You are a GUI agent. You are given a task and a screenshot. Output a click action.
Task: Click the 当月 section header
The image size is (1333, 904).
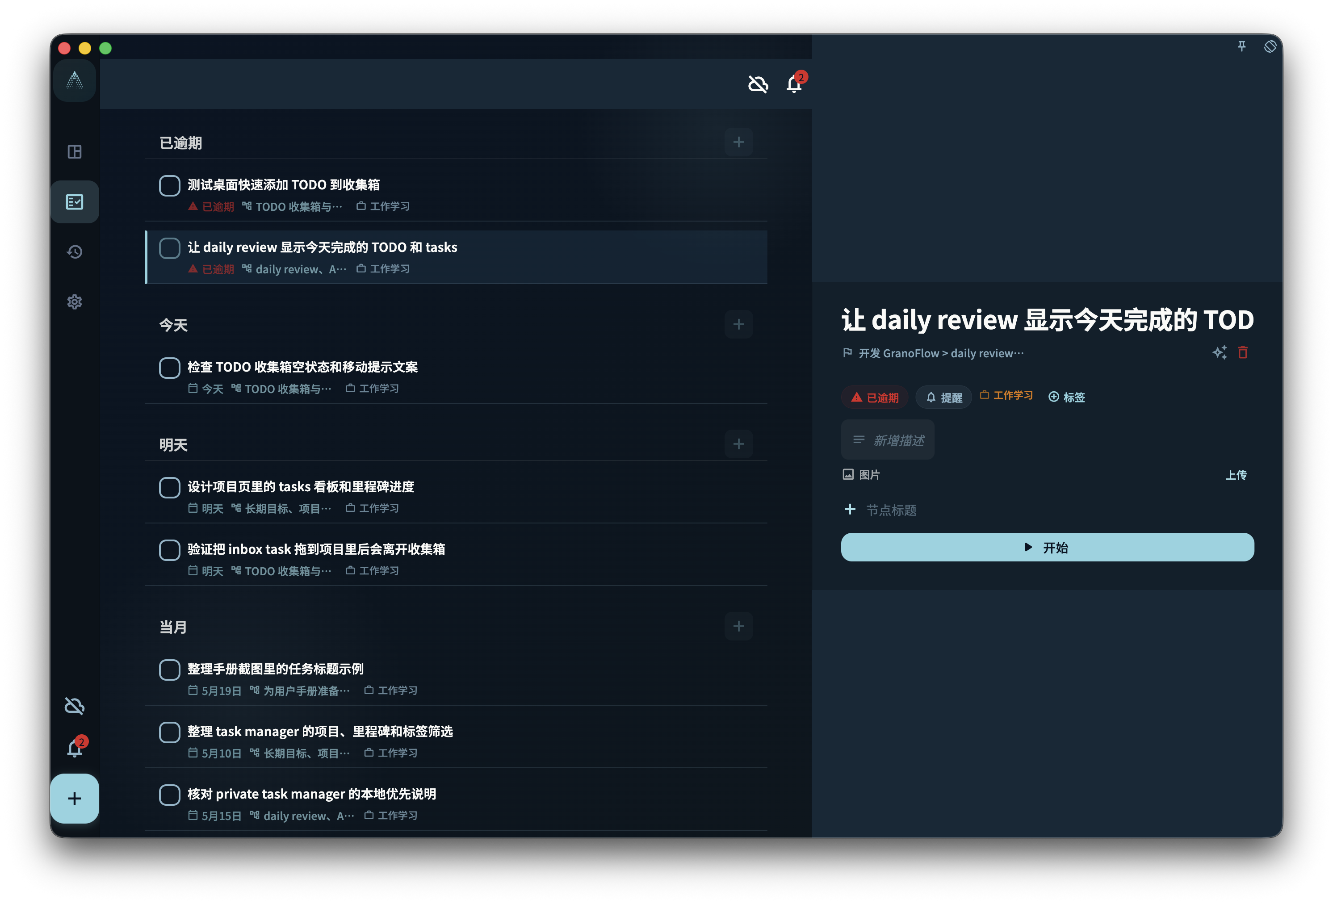tap(173, 627)
